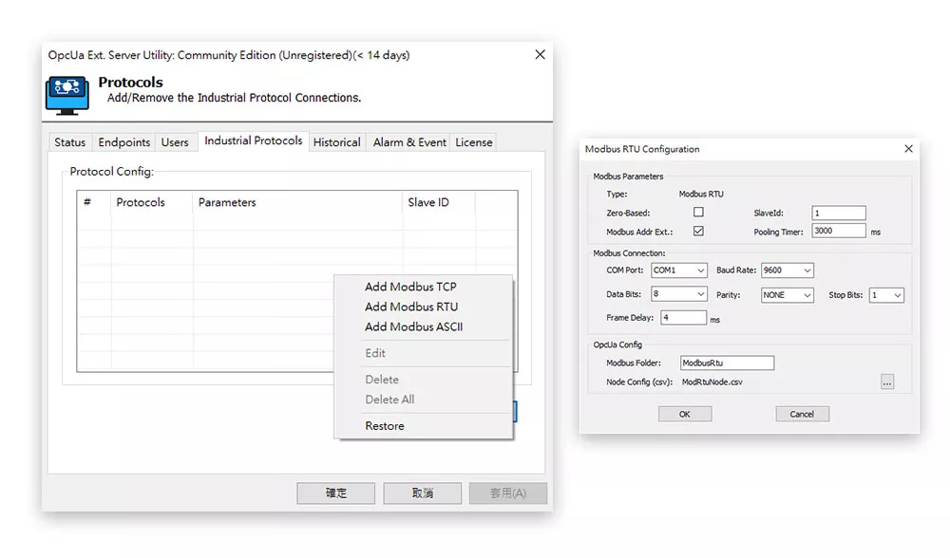The height and width of the screenshot is (558, 950).
Task: Open the Parity dropdown
Action: 788,295
